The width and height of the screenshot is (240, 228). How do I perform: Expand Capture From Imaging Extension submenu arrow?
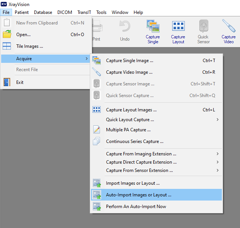[217, 154]
